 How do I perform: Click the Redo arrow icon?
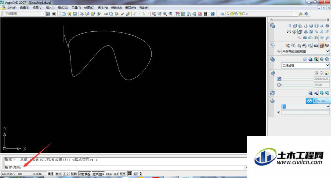[x=143, y=14]
